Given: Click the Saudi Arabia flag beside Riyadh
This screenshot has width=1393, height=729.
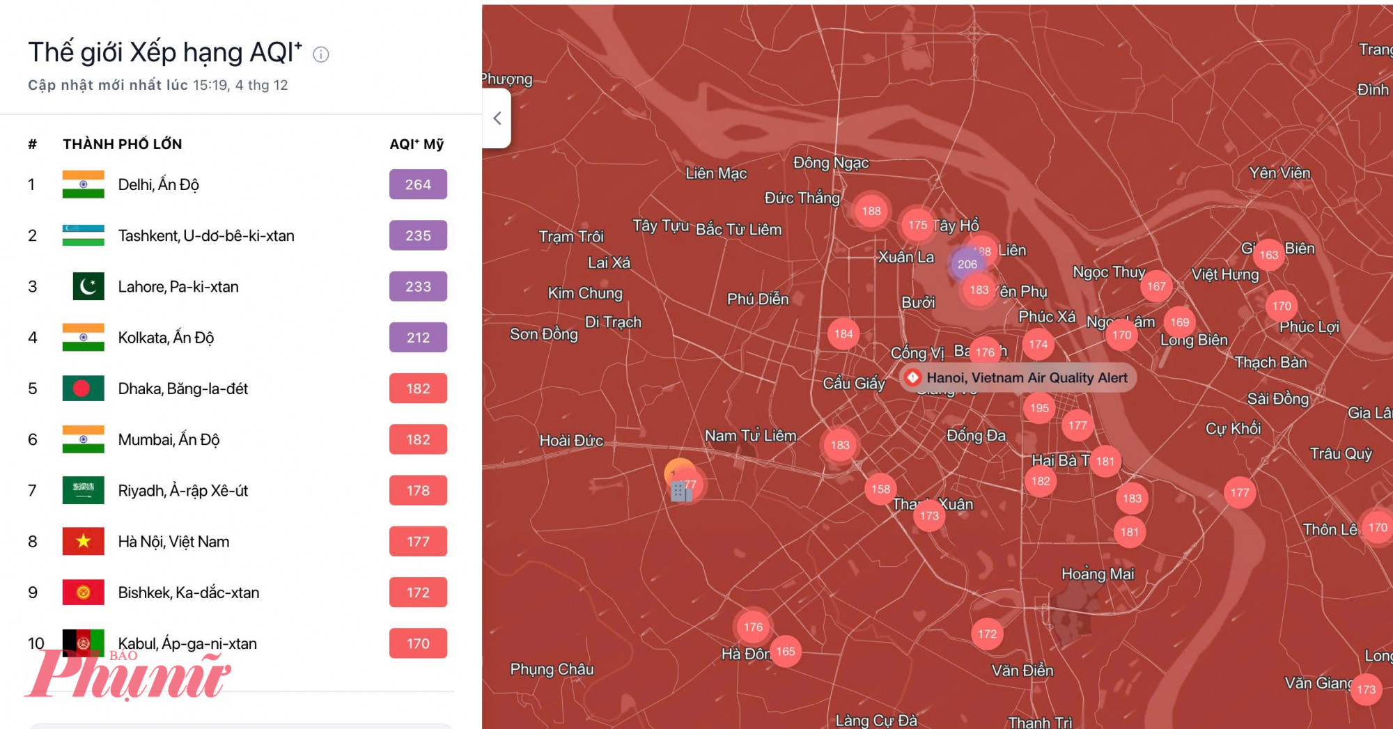Looking at the screenshot, I should pos(83,490).
